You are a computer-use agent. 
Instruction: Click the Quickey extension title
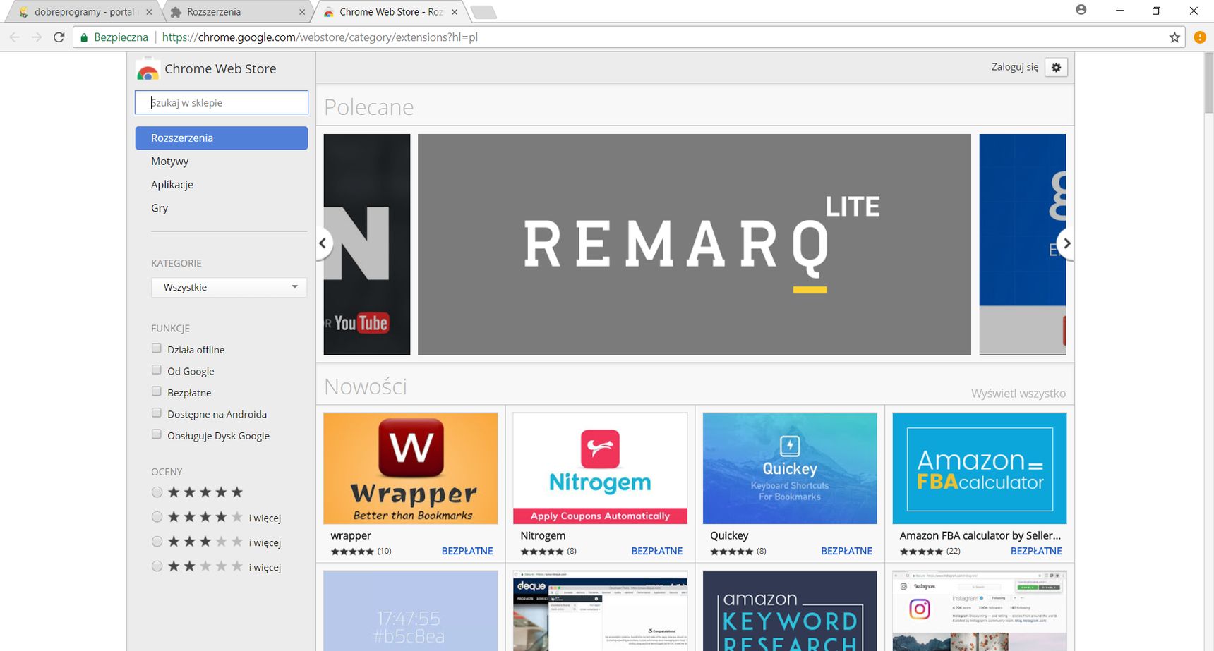(729, 536)
